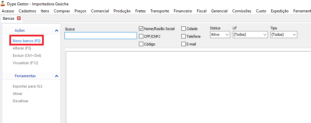Toggle the Nome/Razão Social checkbox
This screenshot has width=311, height=123.
(x=141, y=29)
